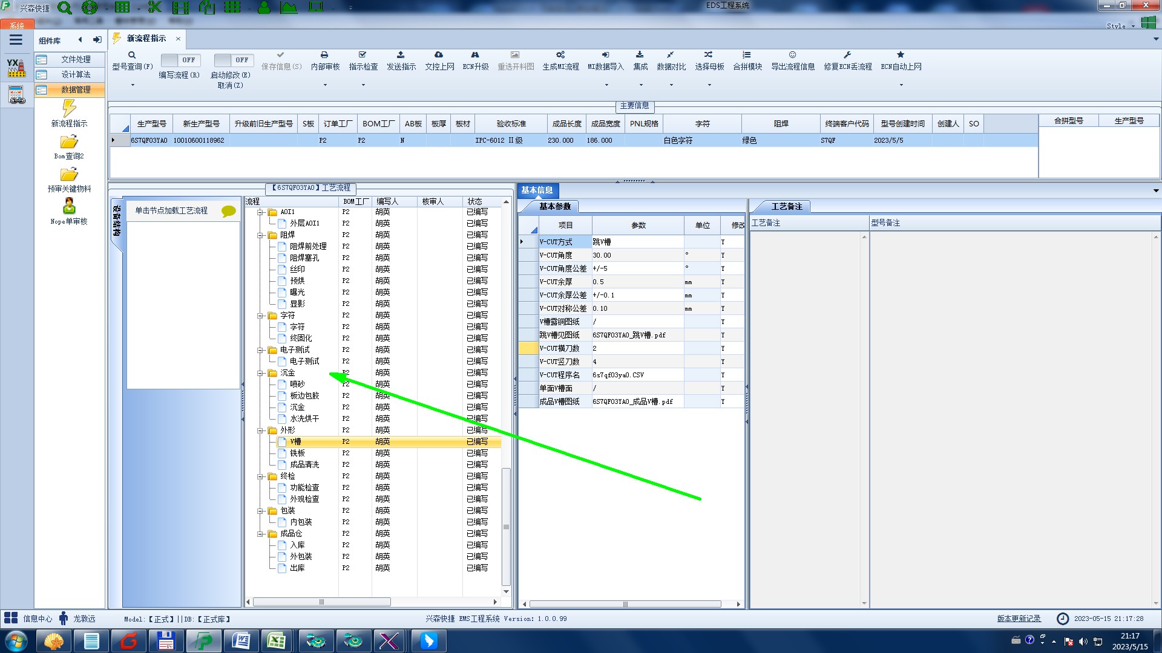1162x653 pixels.
Task: Collapse the 终检 tree folder
Action: click(260, 476)
